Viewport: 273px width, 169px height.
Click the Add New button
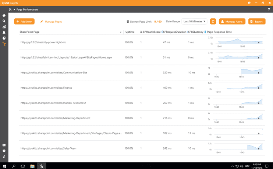click(24, 22)
